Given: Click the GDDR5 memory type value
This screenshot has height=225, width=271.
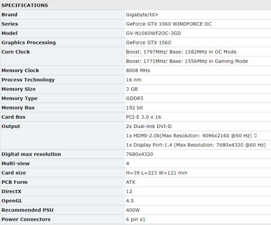Looking at the screenshot, I should tap(134, 99).
